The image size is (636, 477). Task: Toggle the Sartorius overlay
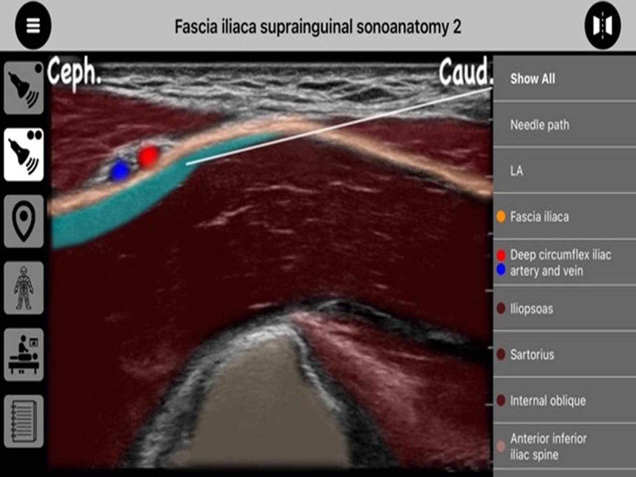[565, 354]
